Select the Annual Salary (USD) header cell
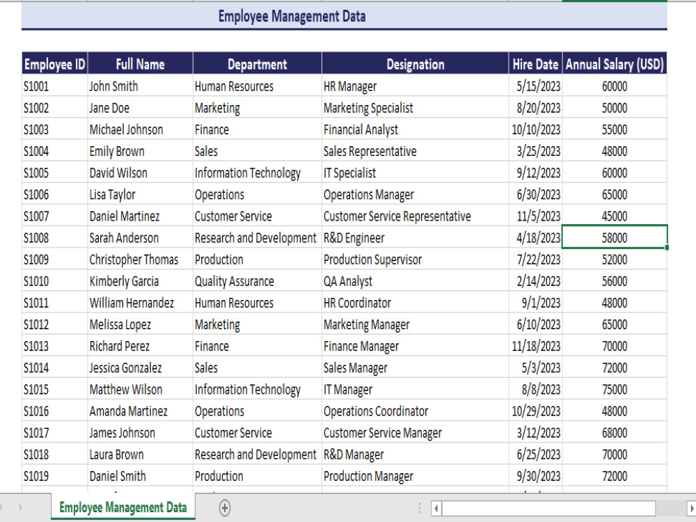 [615, 64]
